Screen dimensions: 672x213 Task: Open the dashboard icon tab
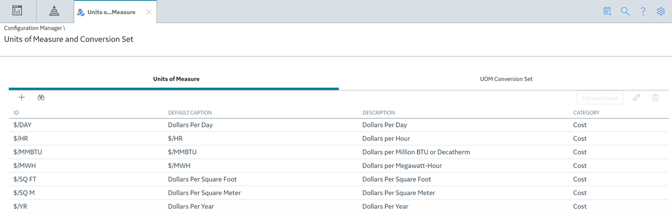point(18,11)
